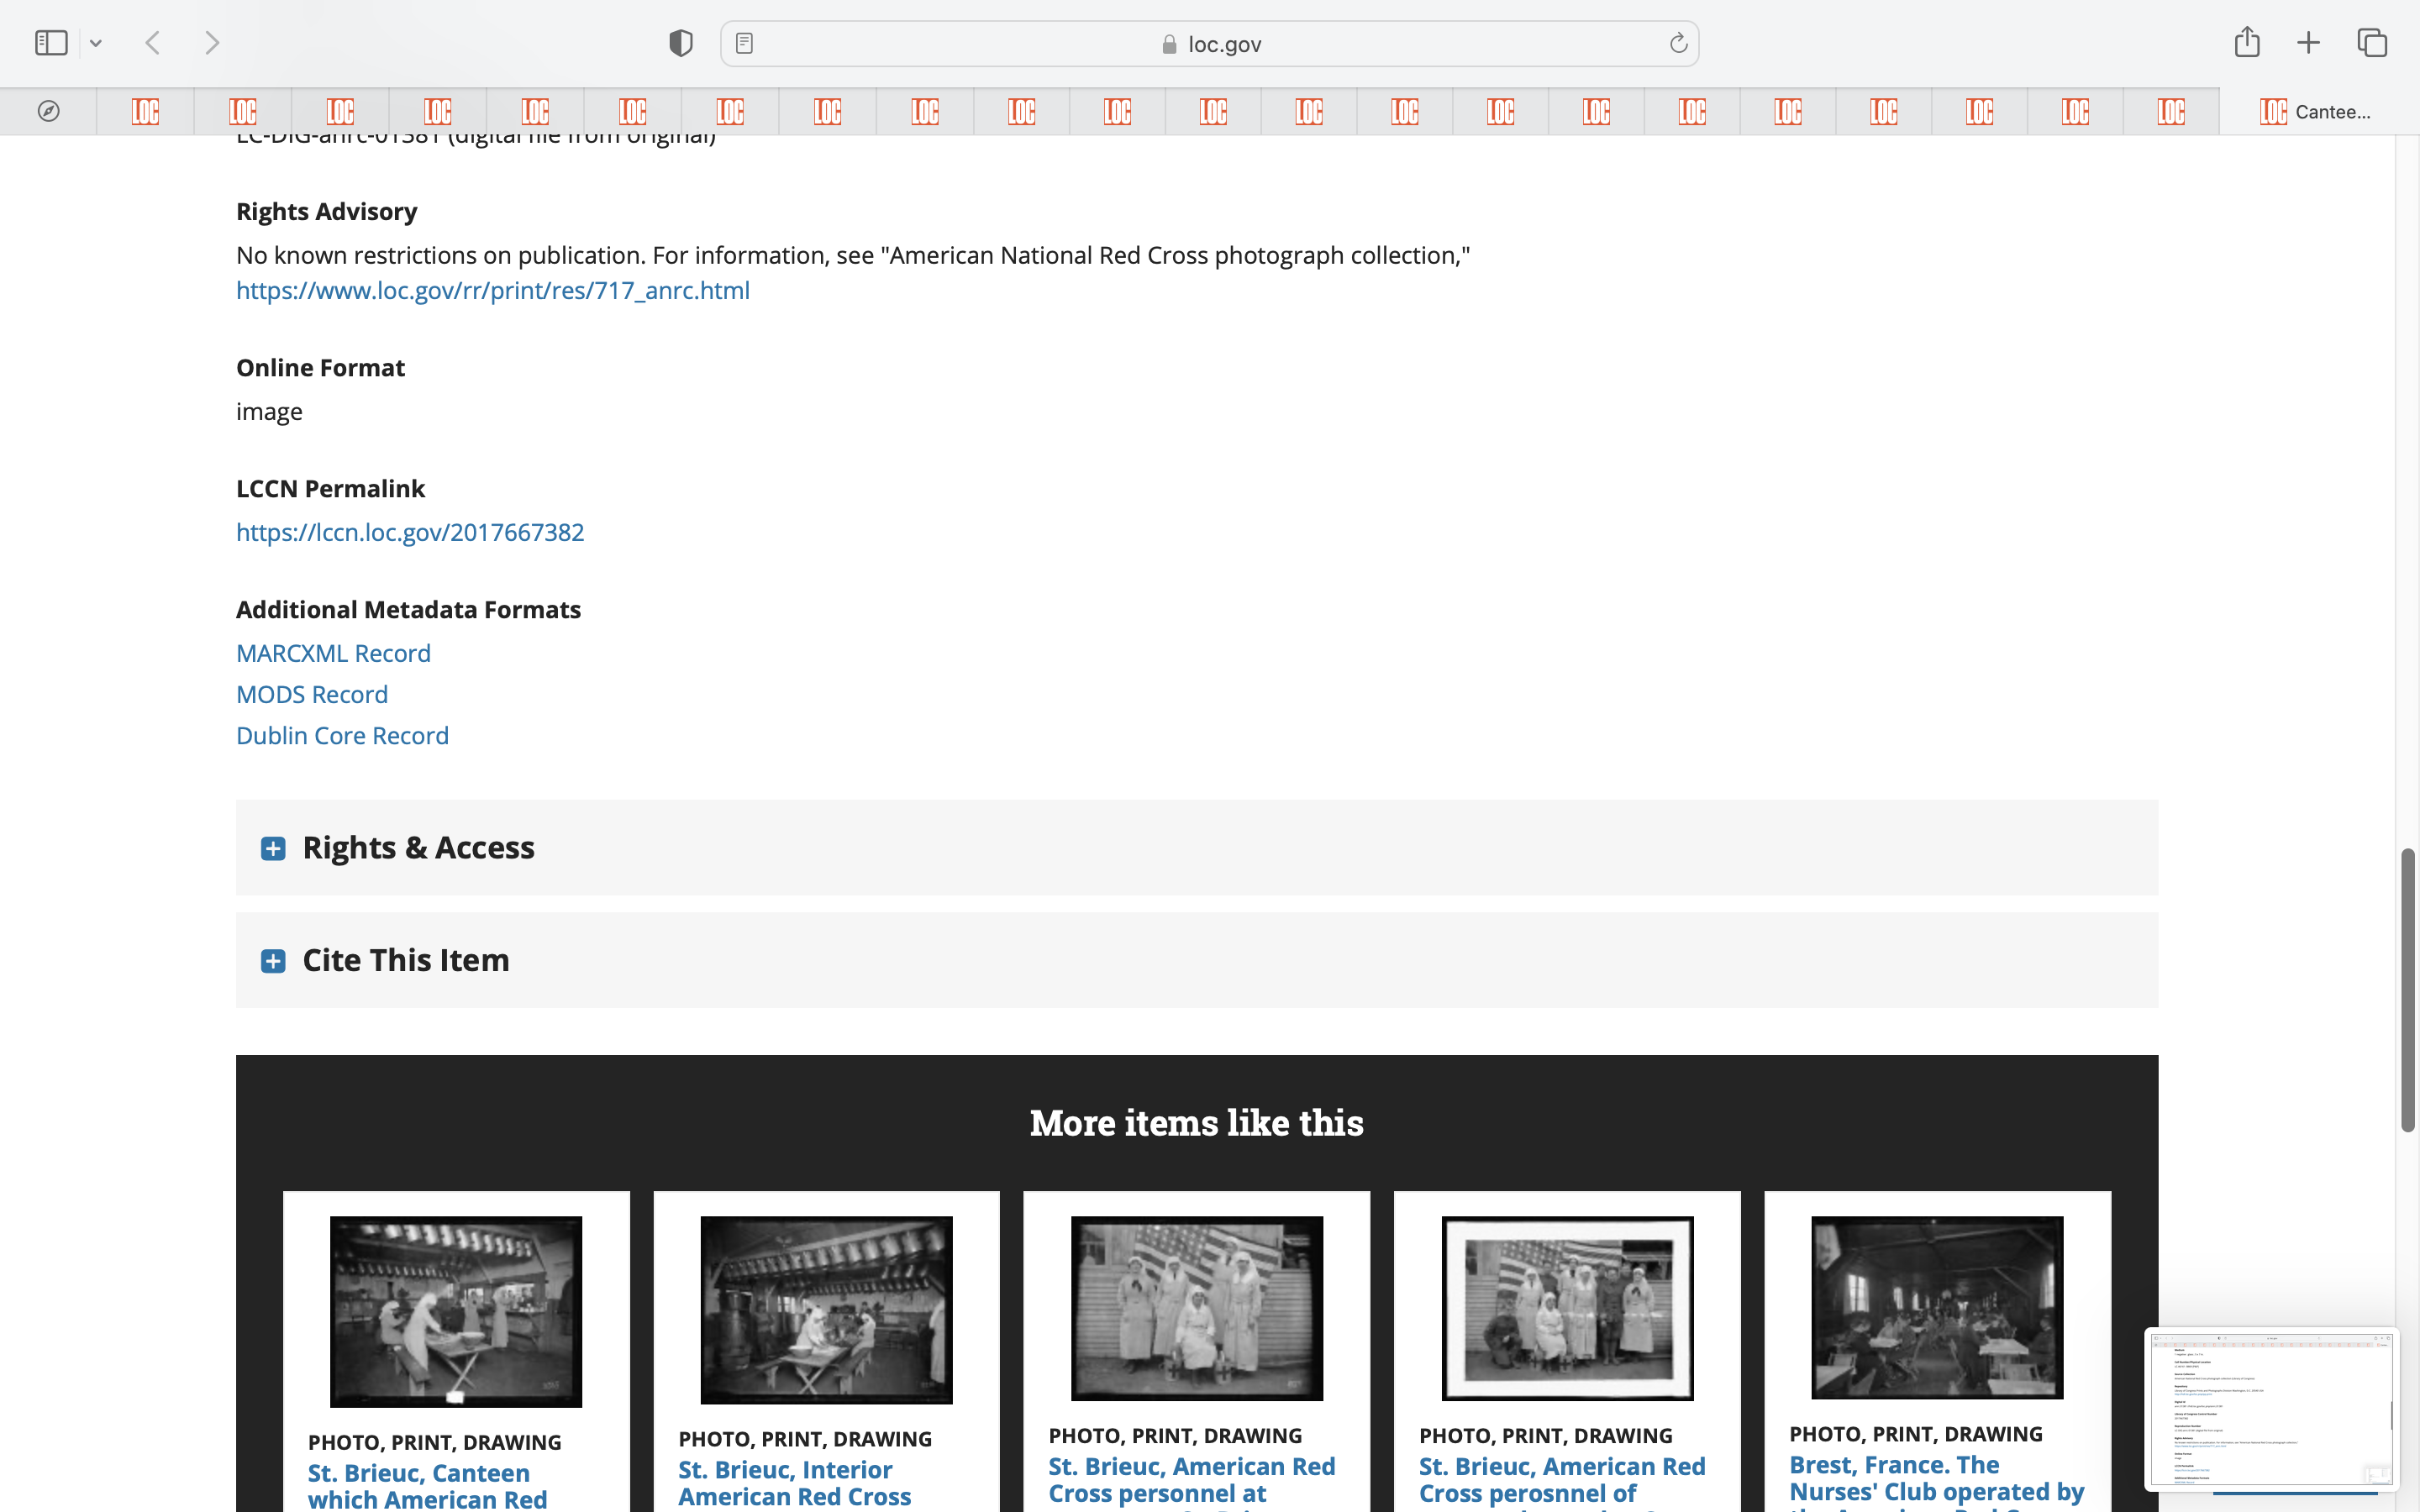Open sidebar options dropdown chevron
2420x1512 pixels.
(96, 43)
